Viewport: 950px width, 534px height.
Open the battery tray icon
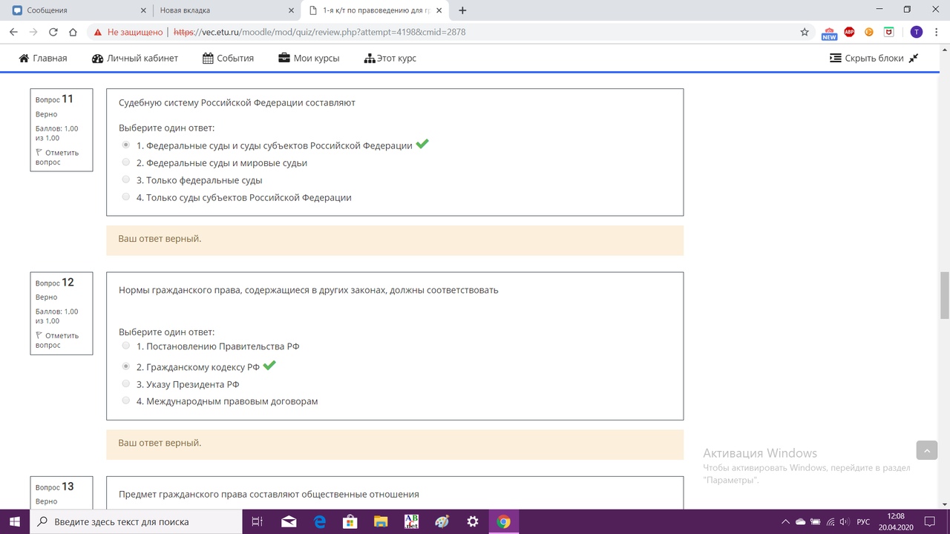point(816,522)
